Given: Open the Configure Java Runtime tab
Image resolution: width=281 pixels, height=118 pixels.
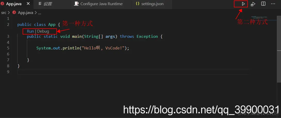Looking at the screenshot, I should pyautogui.click(x=101, y=4).
